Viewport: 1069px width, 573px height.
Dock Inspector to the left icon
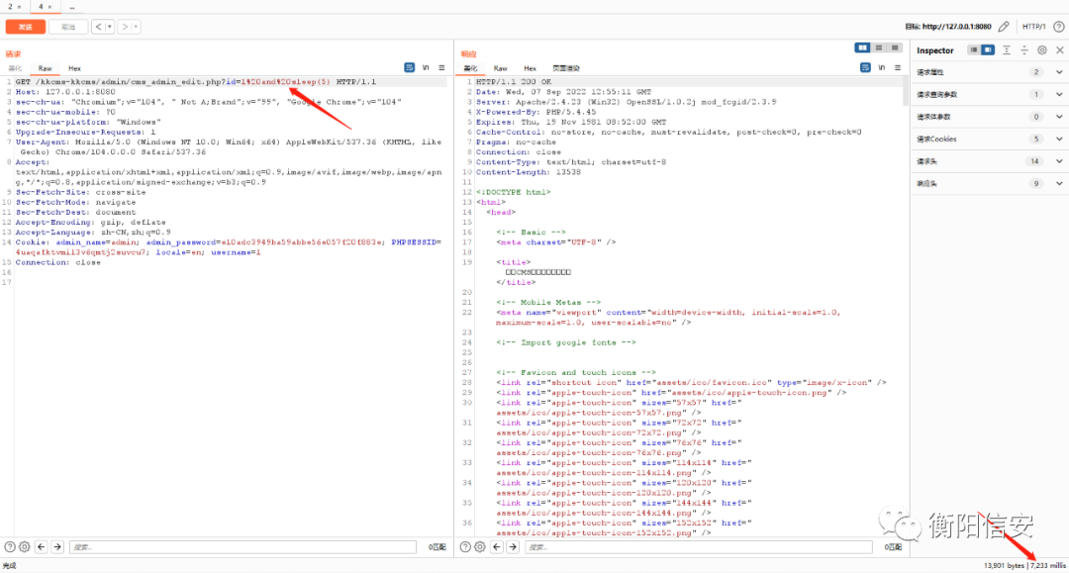pyautogui.click(x=974, y=49)
